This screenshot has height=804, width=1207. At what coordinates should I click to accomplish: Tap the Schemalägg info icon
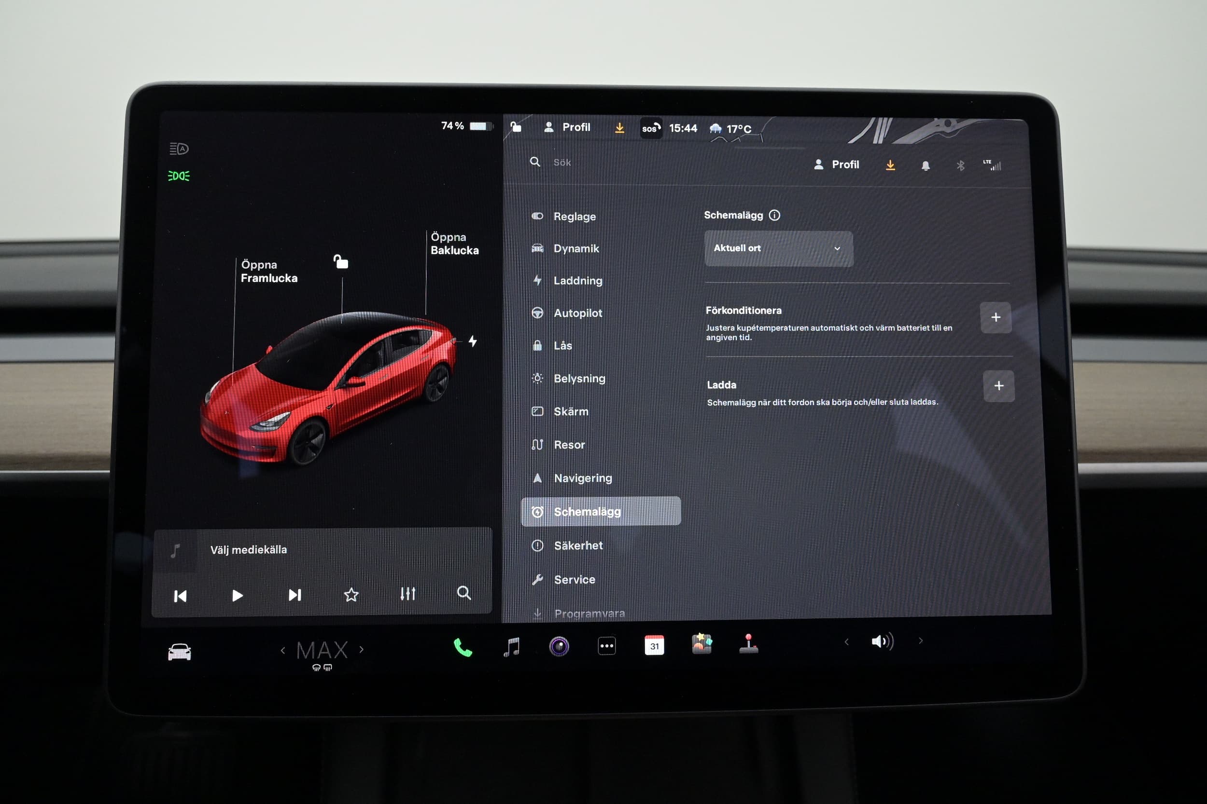point(774,216)
